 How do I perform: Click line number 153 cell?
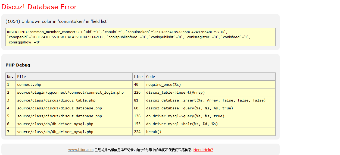pyautogui.click(x=137, y=124)
